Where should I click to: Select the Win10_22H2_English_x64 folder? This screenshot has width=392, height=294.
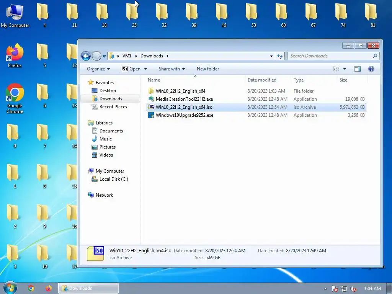click(180, 91)
